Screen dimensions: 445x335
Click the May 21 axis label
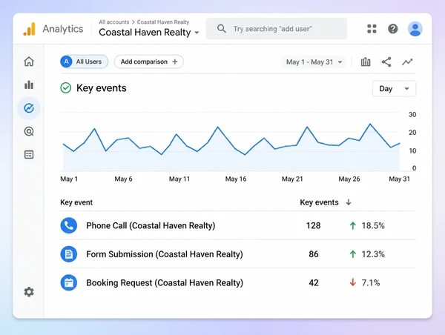tap(292, 179)
